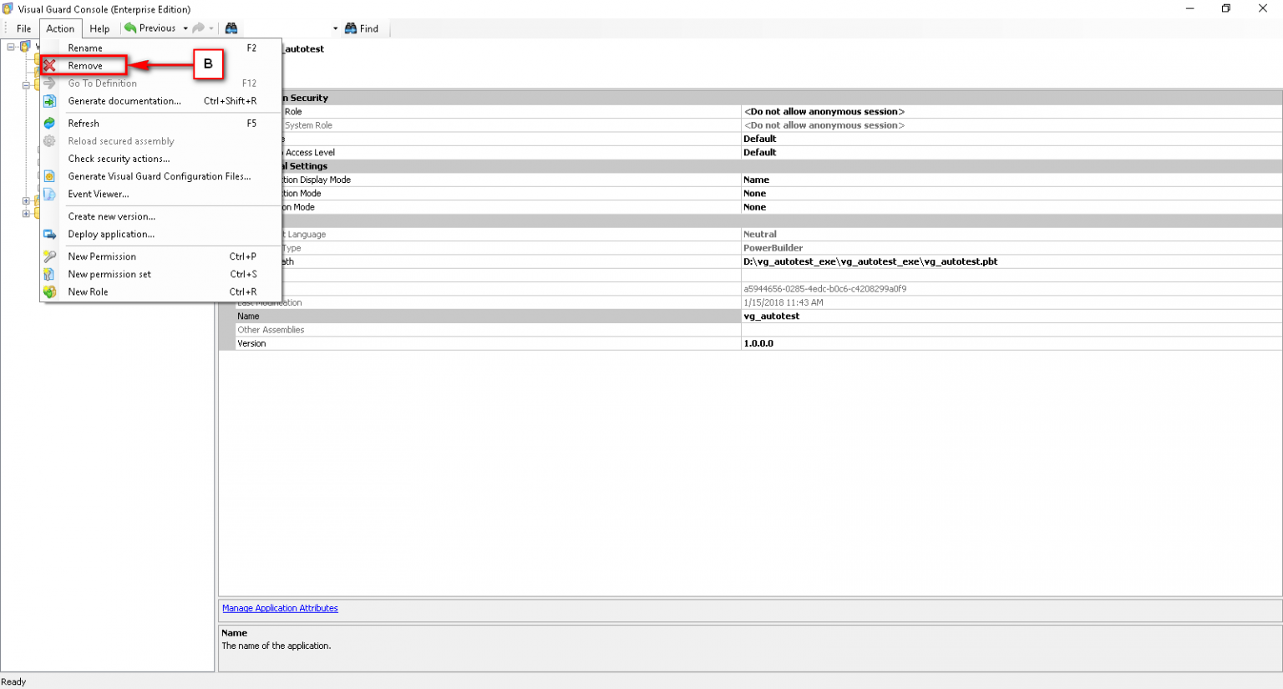This screenshot has width=1283, height=689.
Task: Click the green Previous arrow icon
Action: pos(130,28)
